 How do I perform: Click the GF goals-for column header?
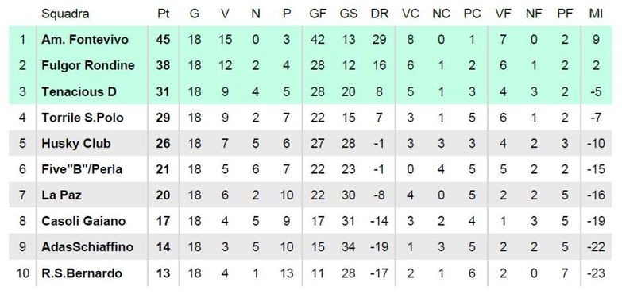318,14
